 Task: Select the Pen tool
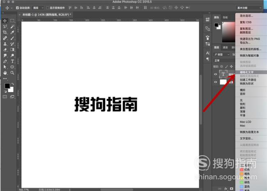click(x=5, y=61)
